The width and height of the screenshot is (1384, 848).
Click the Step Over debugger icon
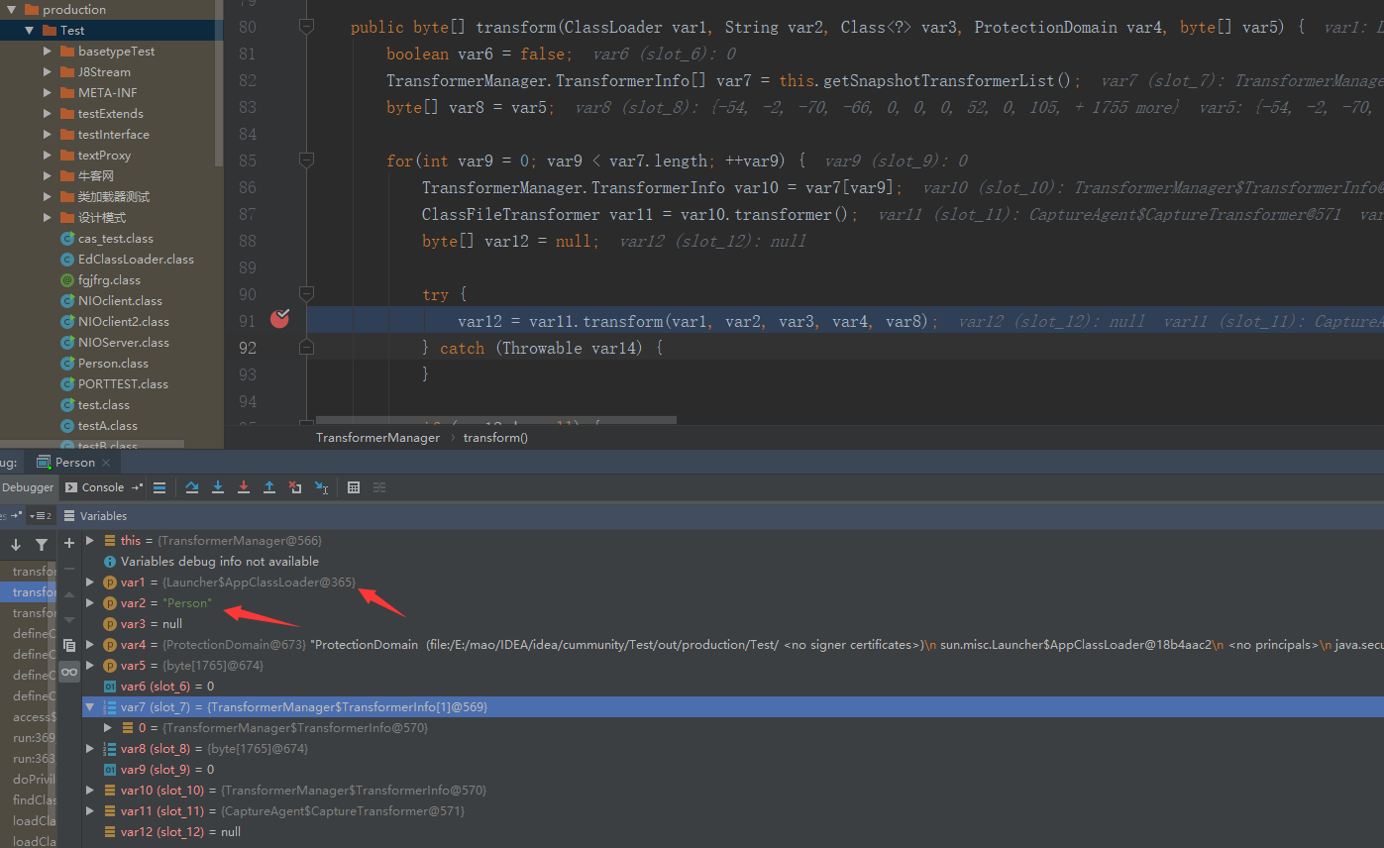(192, 487)
